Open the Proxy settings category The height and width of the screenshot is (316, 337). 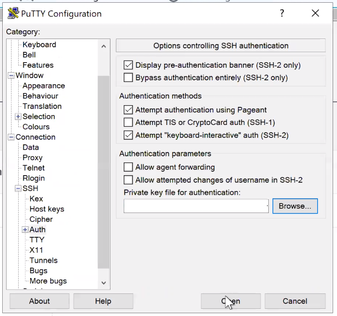pos(32,157)
